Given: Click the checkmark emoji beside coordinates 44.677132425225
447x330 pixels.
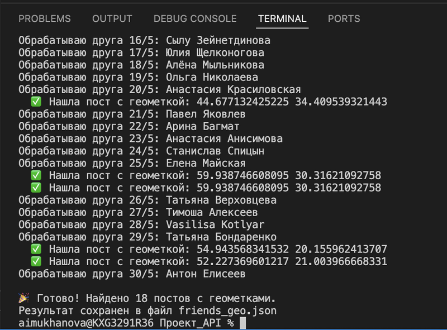Looking at the screenshot, I should point(37,102).
